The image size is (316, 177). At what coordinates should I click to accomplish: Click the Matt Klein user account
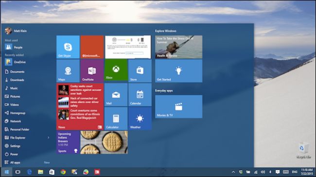tap(16, 31)
